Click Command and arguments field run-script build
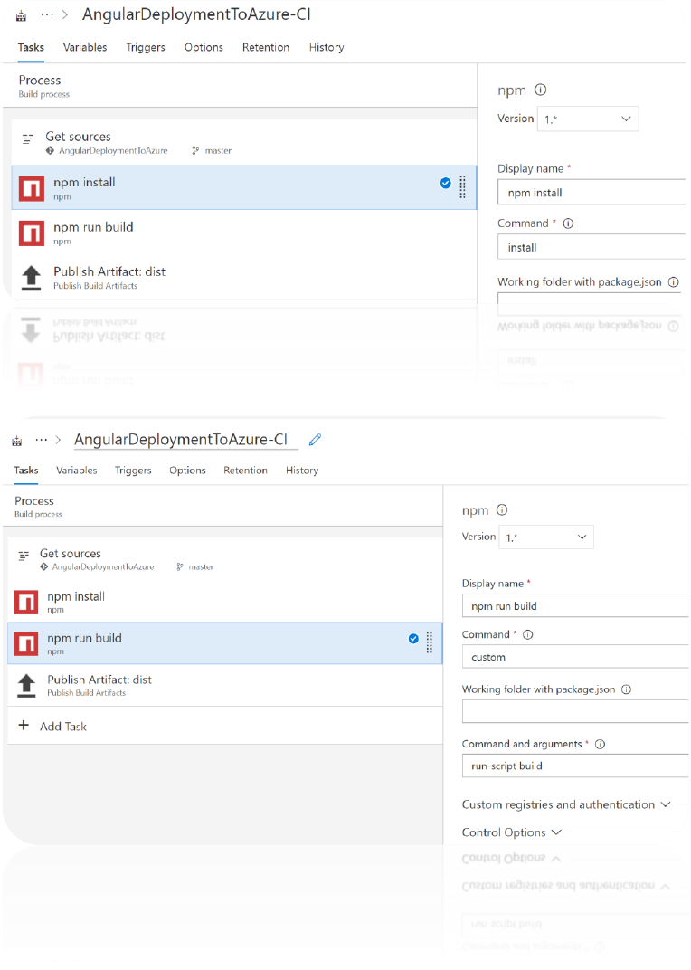Image resolution: width=691 pixels, height=970 pixels. pos(575,766)
